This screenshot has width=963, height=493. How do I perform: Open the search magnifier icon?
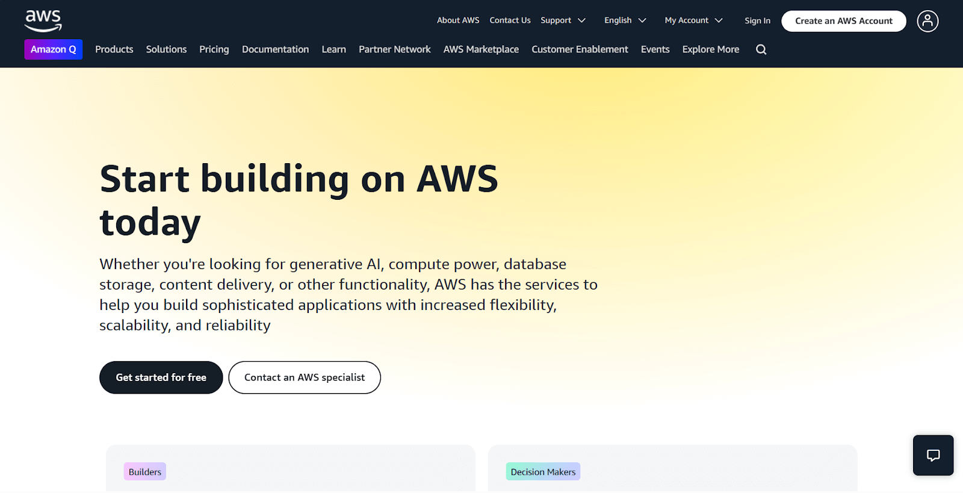[761, 49]
